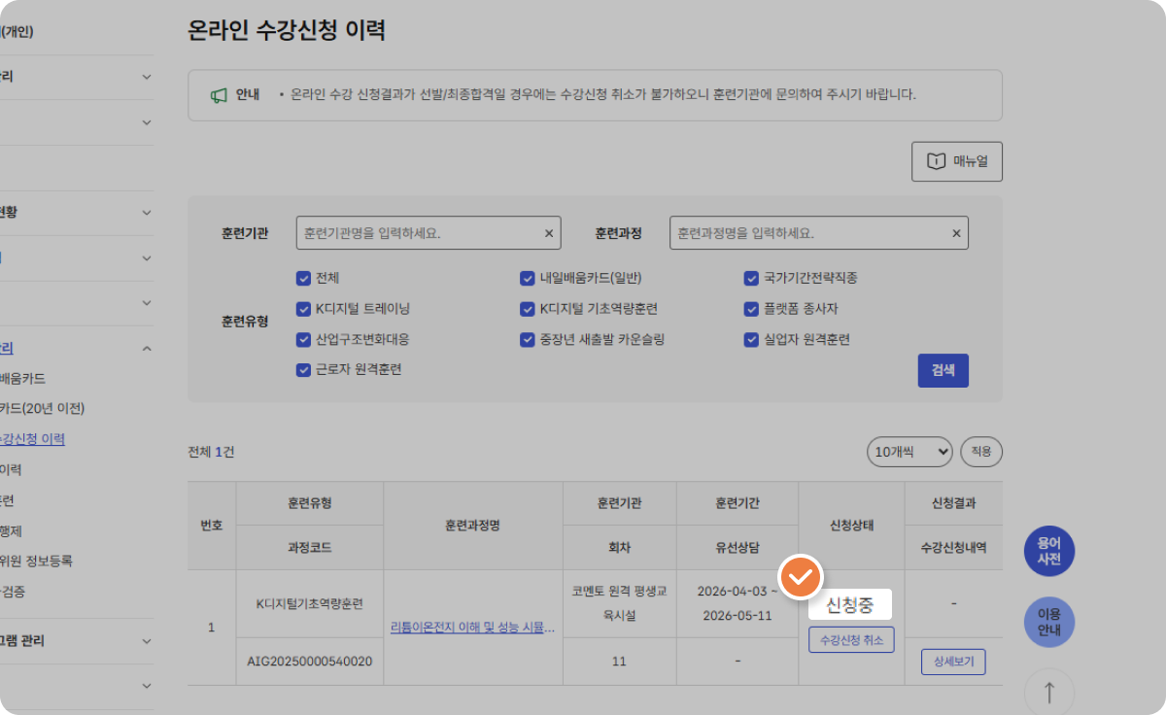Click the orange checkmark badge
This screenshot has width=1166, height=715.
[x=802, y=576]
